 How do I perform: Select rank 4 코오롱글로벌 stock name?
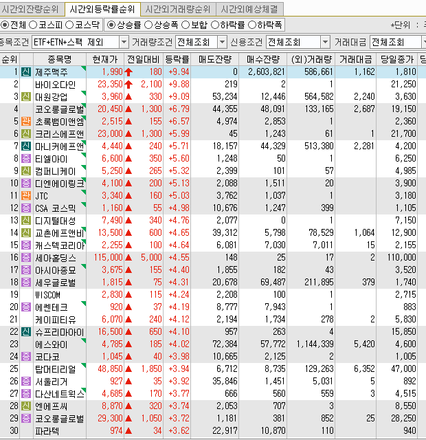[x=60, y=109]
